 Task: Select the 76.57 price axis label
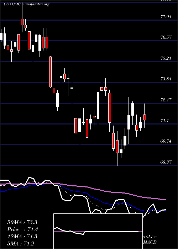pos(166,37)
